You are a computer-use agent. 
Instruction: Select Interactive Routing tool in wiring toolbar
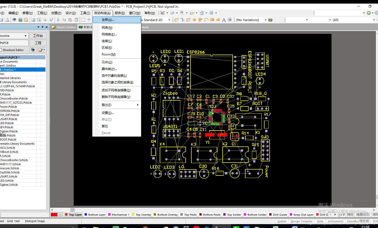coord(177,20)
